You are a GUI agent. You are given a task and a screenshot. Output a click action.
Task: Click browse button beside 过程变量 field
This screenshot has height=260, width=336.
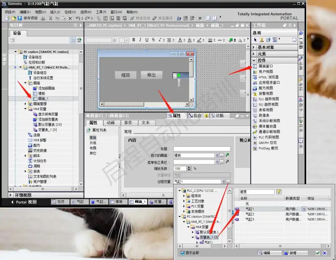[x=228, y=182]
